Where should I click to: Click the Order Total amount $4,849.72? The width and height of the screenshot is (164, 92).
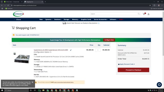click(146, 59)
